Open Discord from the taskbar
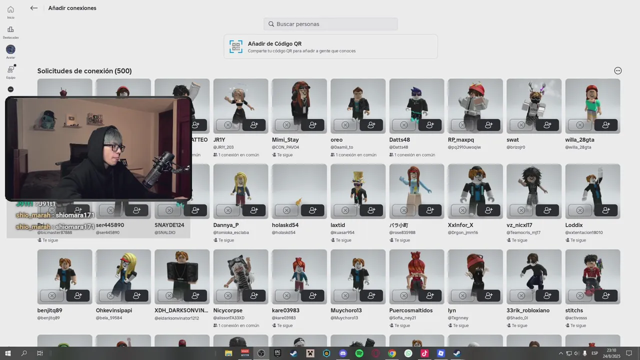The image size is (640, 360). [x=343, y=353]
